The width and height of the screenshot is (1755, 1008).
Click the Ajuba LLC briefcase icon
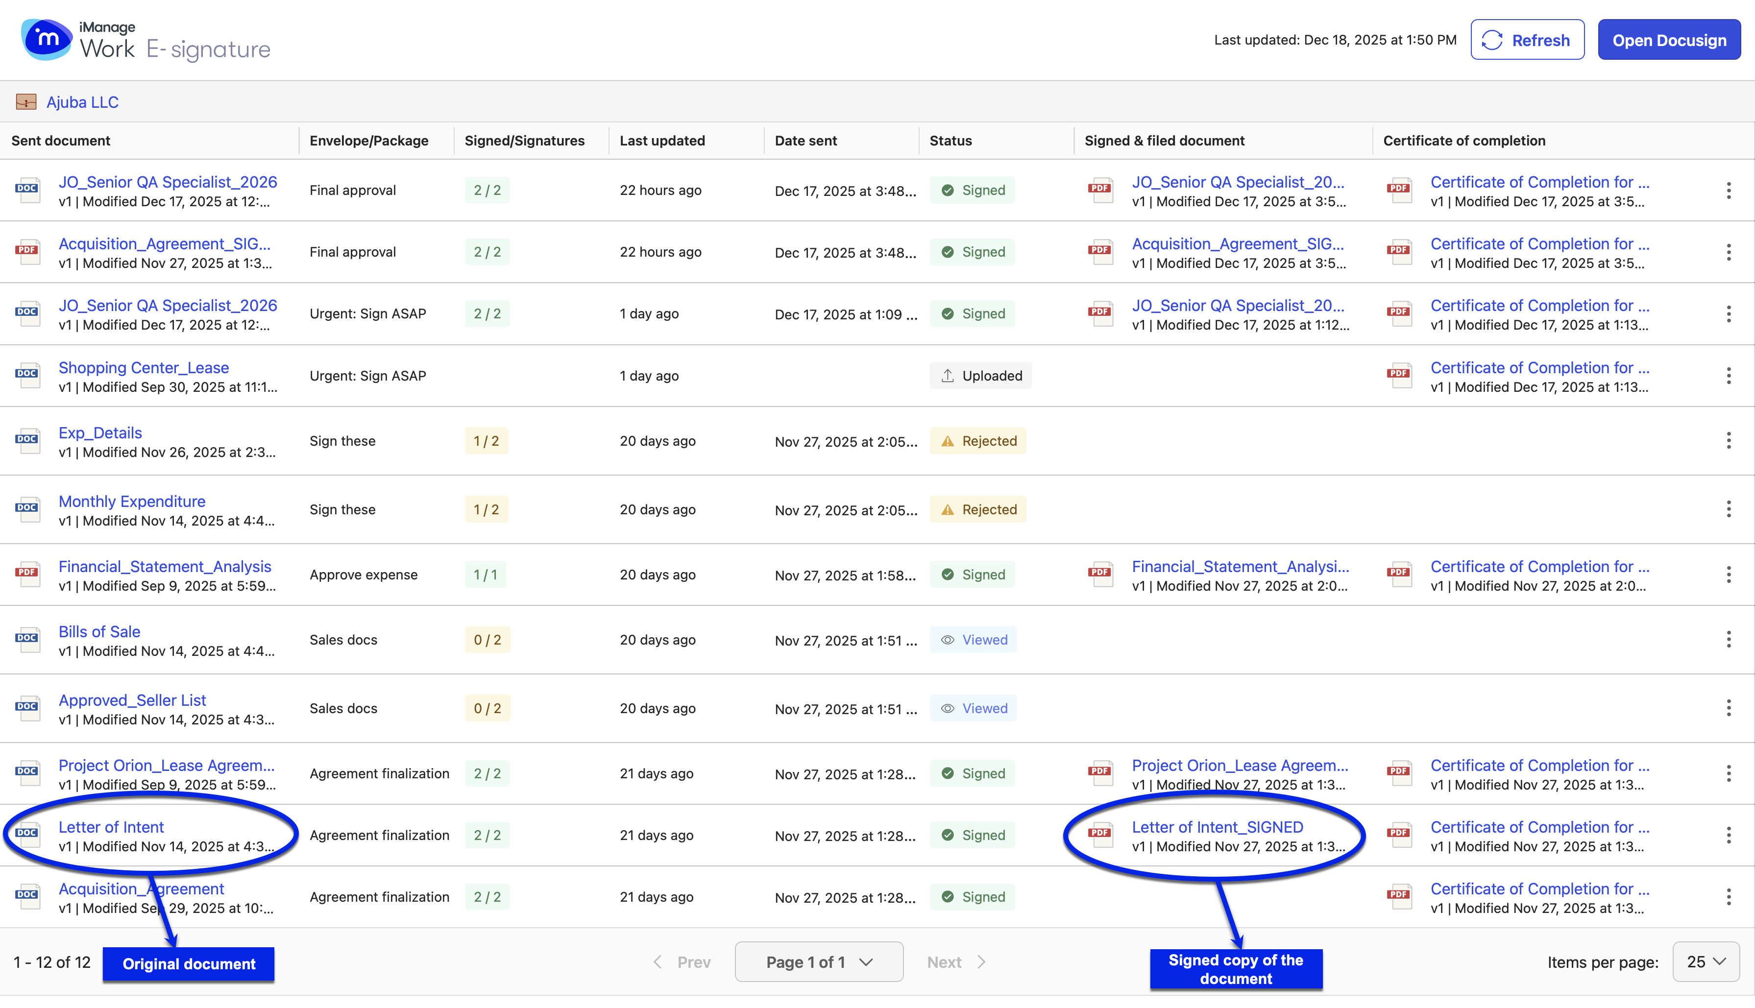pos(26,102)
